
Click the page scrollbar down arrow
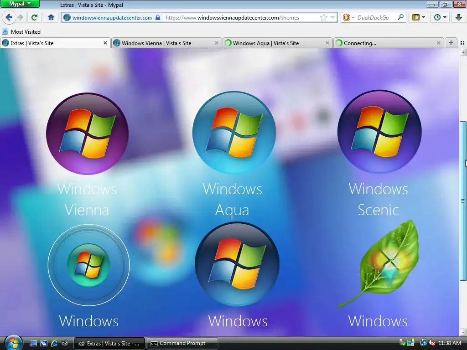coord(463,332)
